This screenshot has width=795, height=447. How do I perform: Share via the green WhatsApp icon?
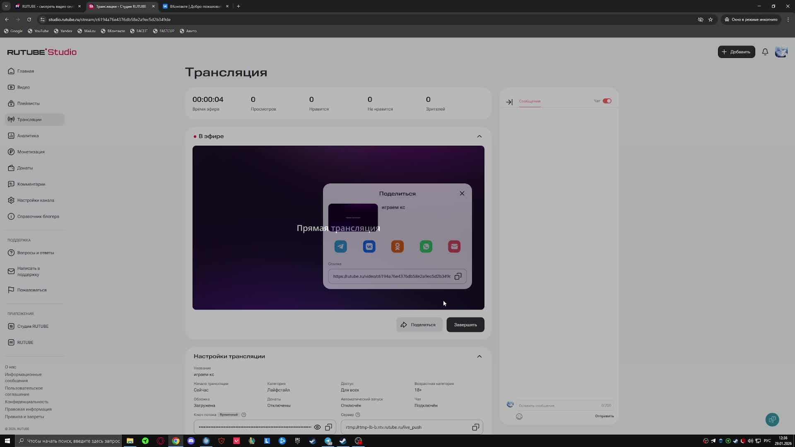click(x=426, y=247)
